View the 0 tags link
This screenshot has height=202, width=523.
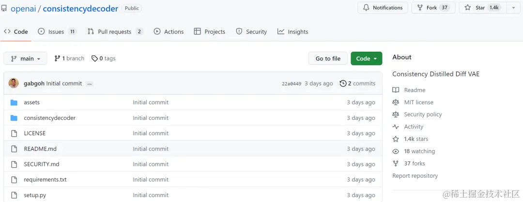coord(104,58)
